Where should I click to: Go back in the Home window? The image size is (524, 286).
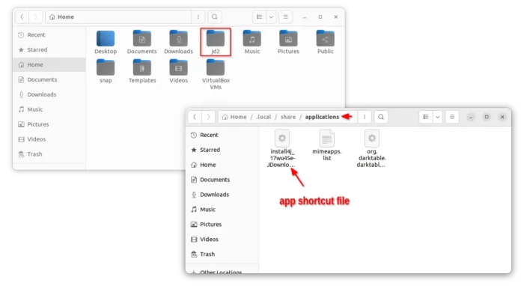click(x=22, y=16)
